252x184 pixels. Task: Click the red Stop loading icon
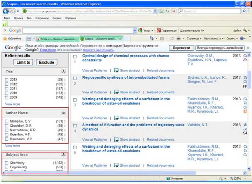pos(173,11)
